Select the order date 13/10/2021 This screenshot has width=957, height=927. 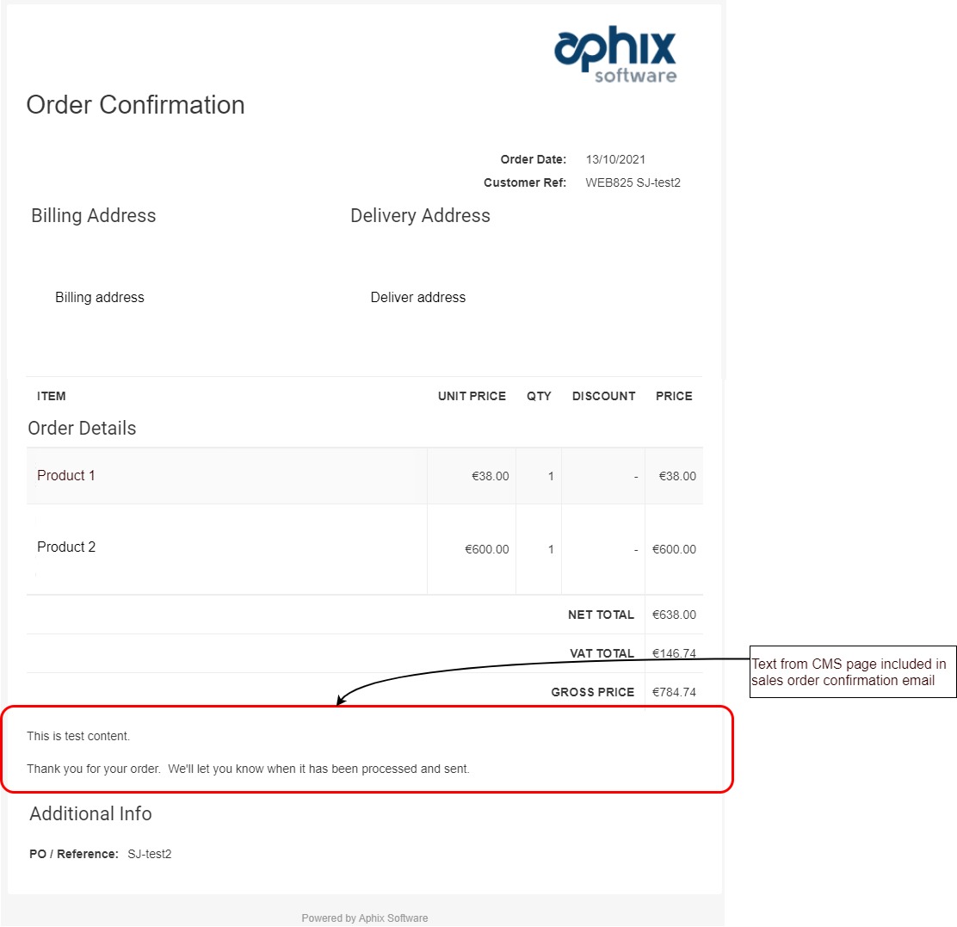tap(615, 159)
